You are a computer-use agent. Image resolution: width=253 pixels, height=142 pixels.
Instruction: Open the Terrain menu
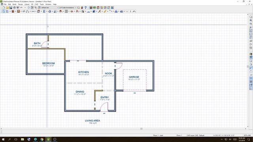(20, 4)
